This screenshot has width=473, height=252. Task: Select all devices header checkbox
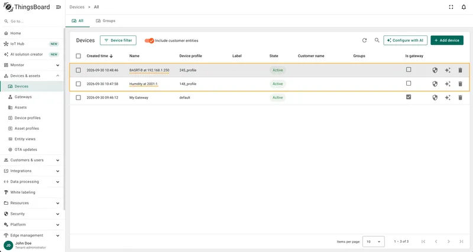tap(79, 56)
